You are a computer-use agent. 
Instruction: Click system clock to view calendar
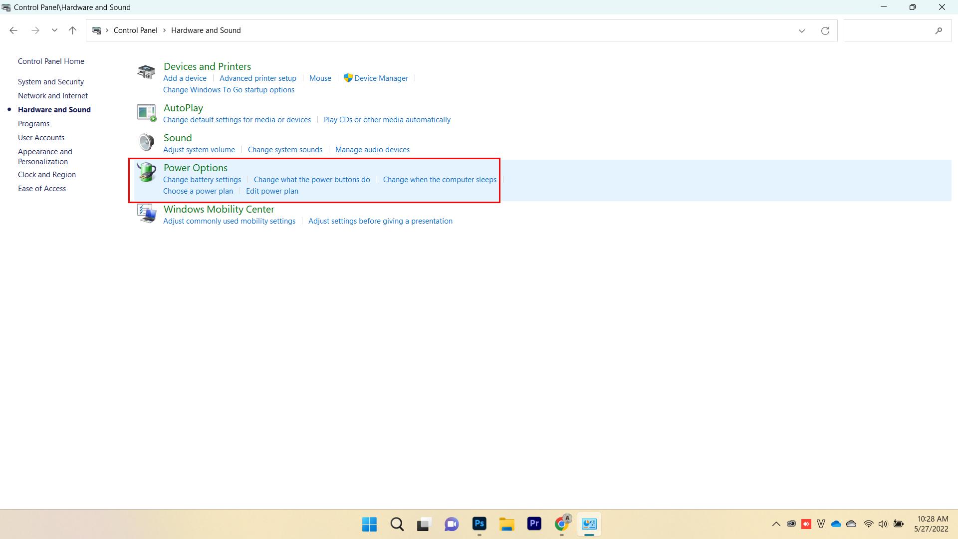tap(933, 524)
